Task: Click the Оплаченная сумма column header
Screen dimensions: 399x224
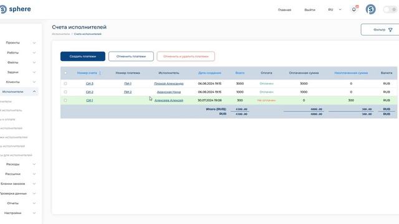Action: coord(304,73)
